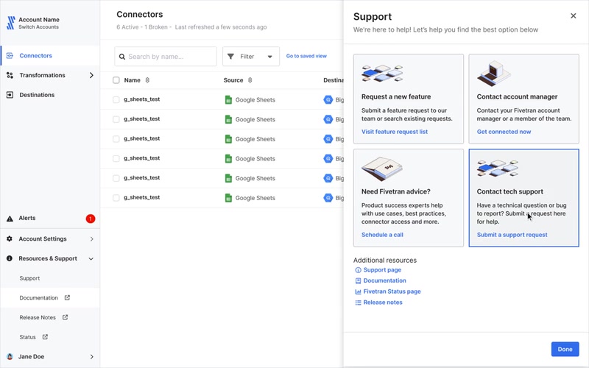Sort by Name column arrows
This screenshot has width=589, height=368.
pyautogui.click(x=147, y=80)
